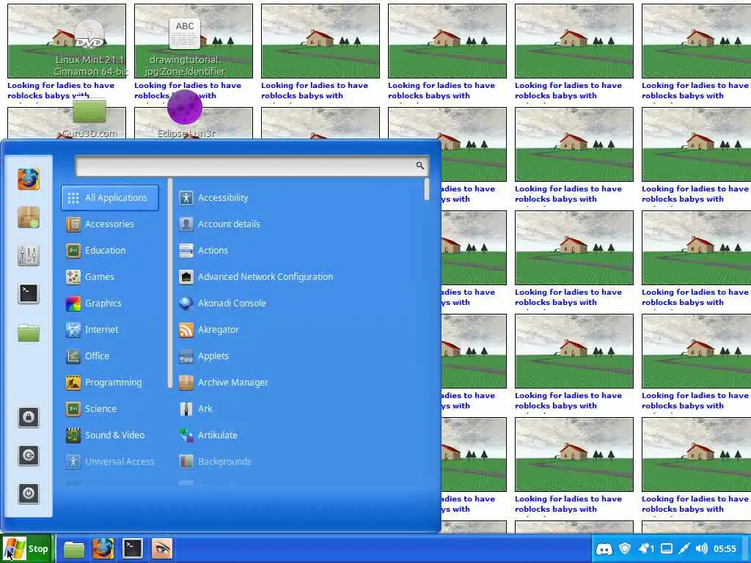This screenshot has height=563, width=751.
Task: Open Firefox from menu favorites sidebar
Action: click(x=29, y=180)
